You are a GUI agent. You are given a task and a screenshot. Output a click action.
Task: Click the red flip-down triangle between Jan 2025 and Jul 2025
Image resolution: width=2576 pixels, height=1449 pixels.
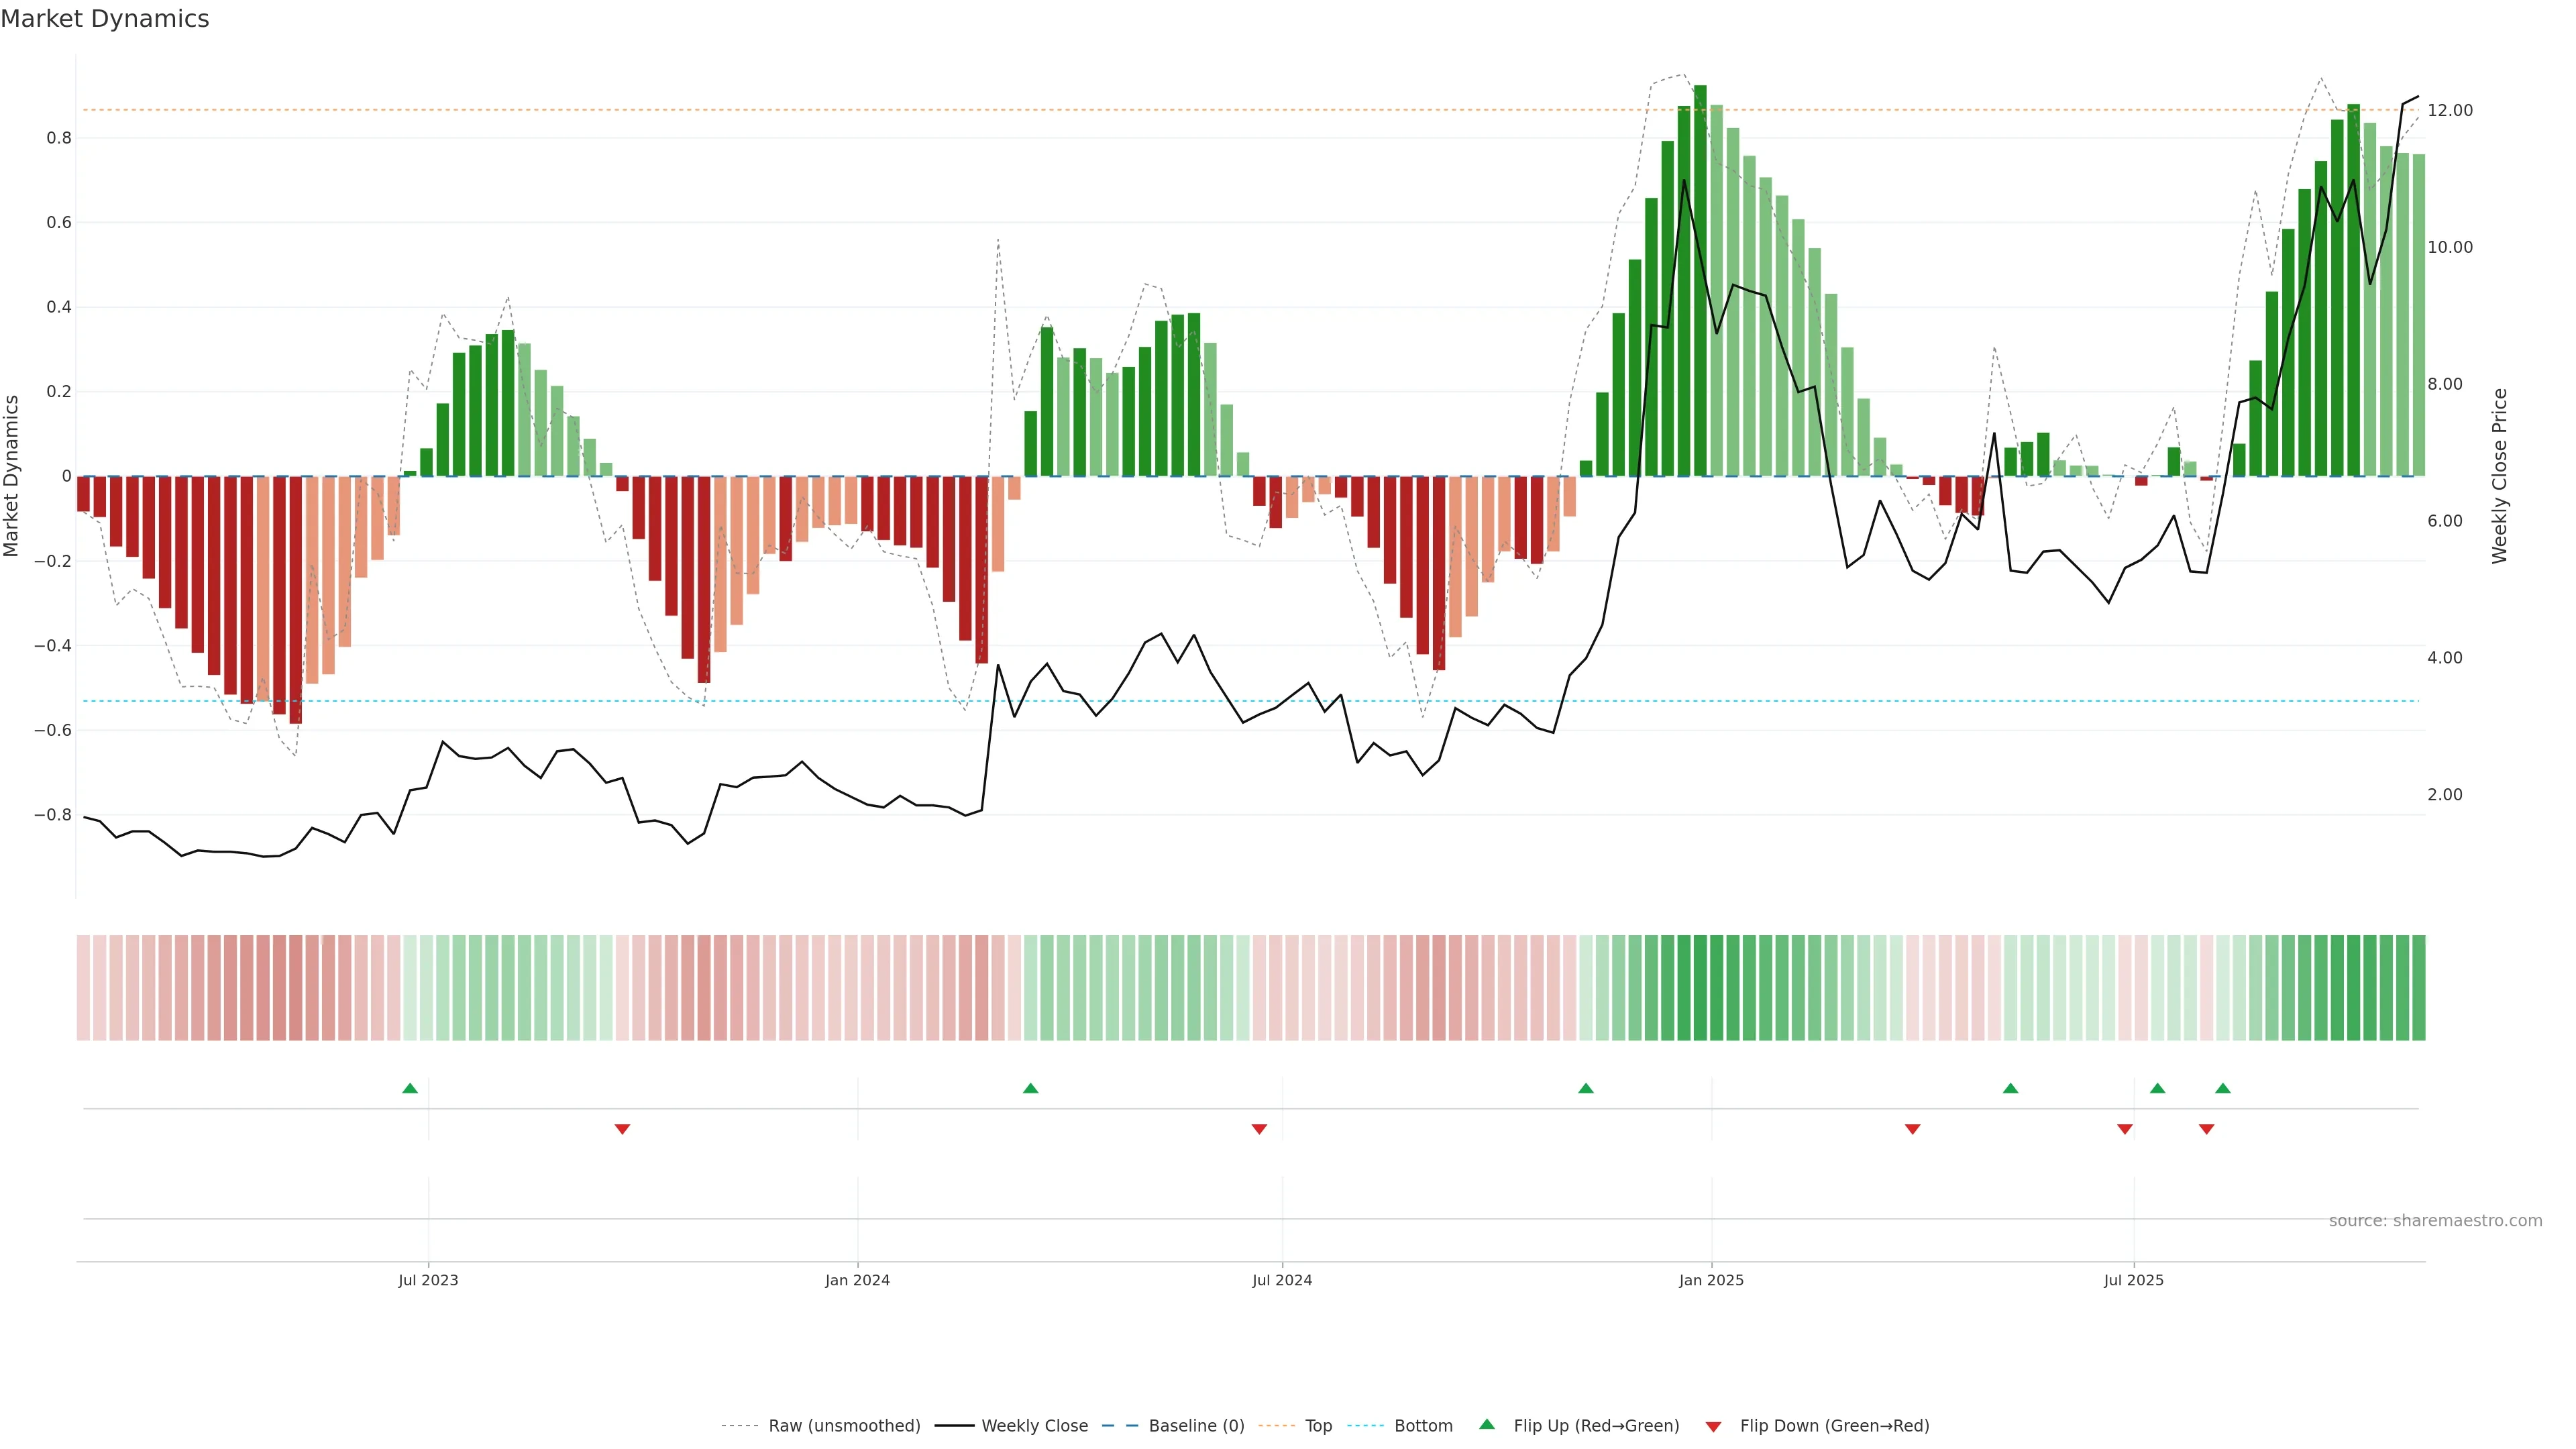tap(1913, 1129)
